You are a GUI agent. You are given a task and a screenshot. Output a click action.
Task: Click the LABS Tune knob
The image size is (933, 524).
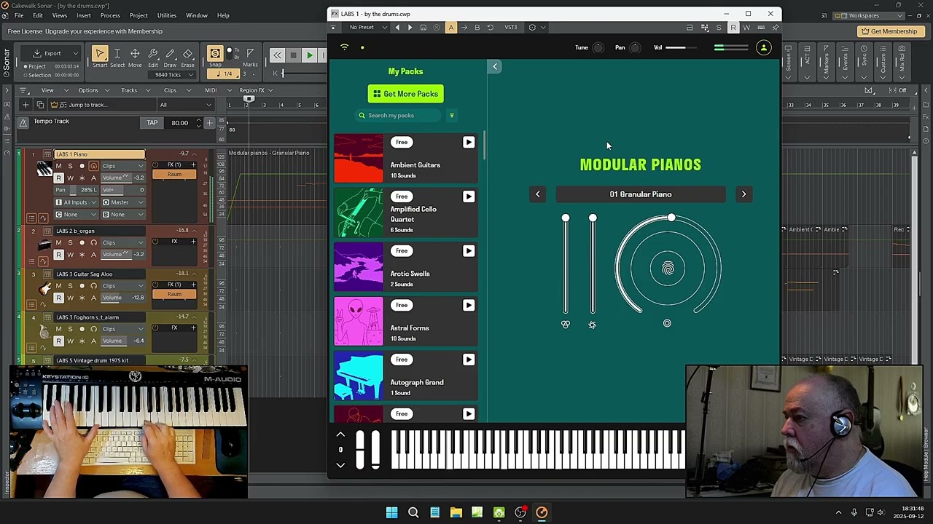click(598, 48)
